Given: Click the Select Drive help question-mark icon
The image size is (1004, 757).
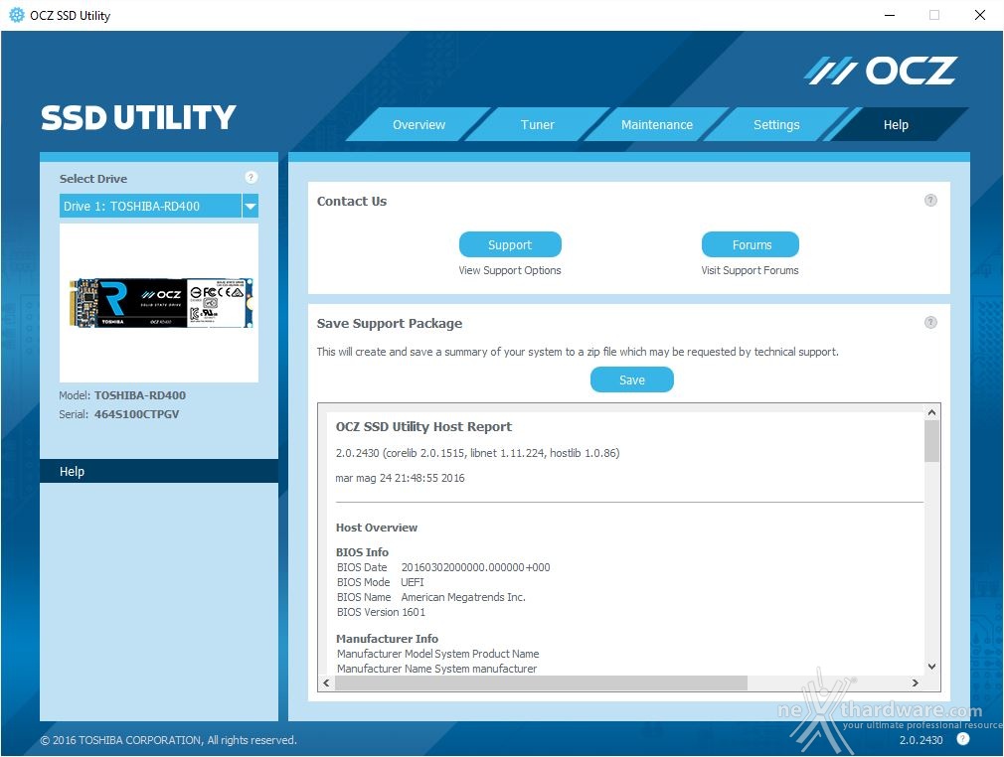Looking at the screenshot, I should pos(251,177).
